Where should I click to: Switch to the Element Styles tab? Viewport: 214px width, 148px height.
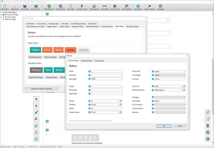tap(73, 61)
